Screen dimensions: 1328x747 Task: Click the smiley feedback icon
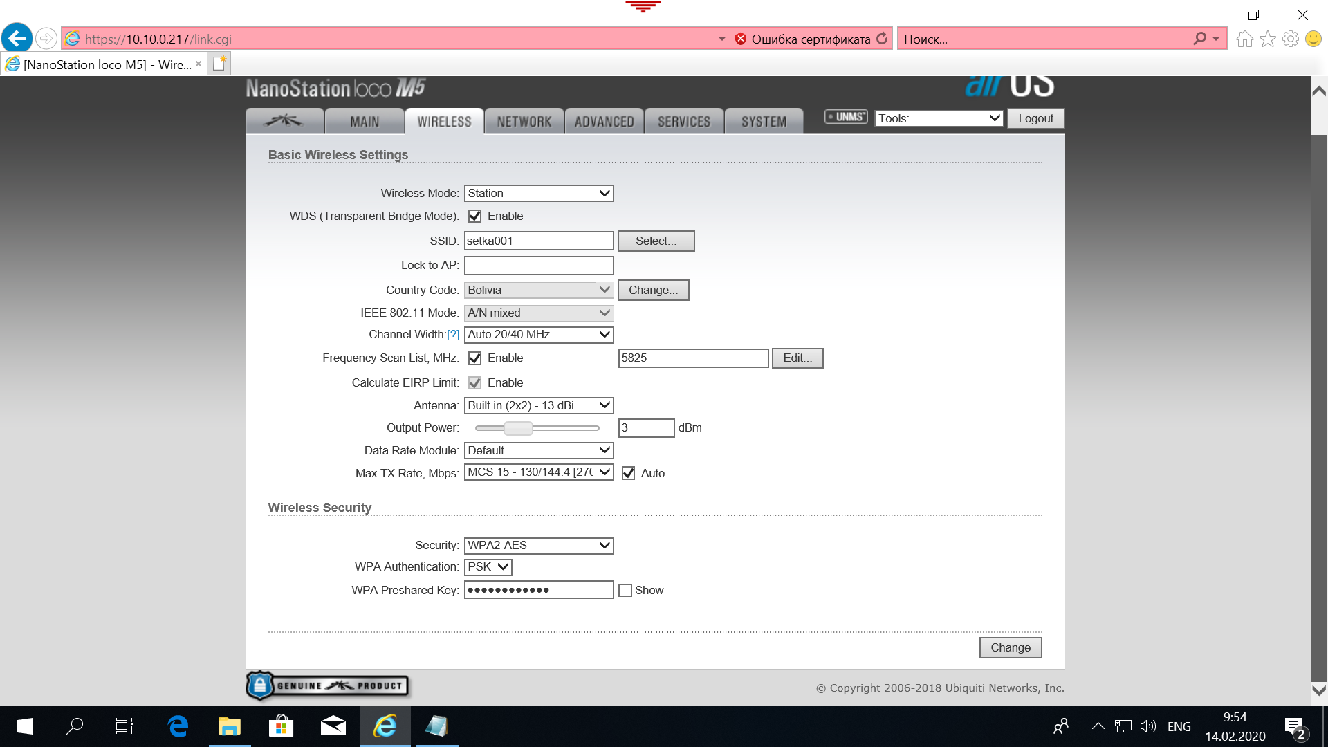(x=1313, y=39)
